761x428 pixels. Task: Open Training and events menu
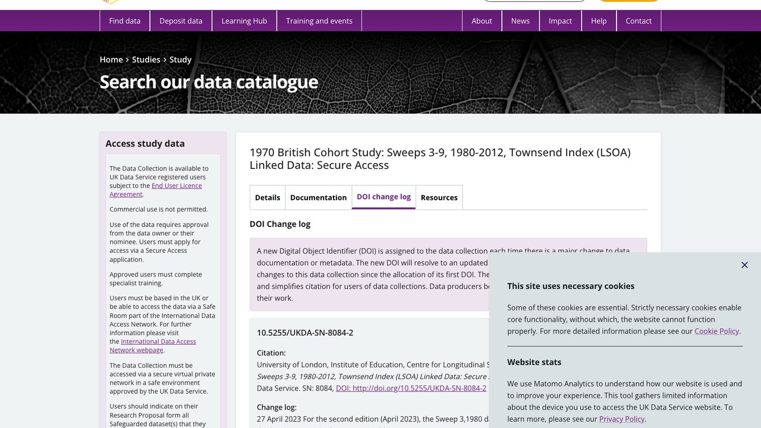(x=319, y=21)
